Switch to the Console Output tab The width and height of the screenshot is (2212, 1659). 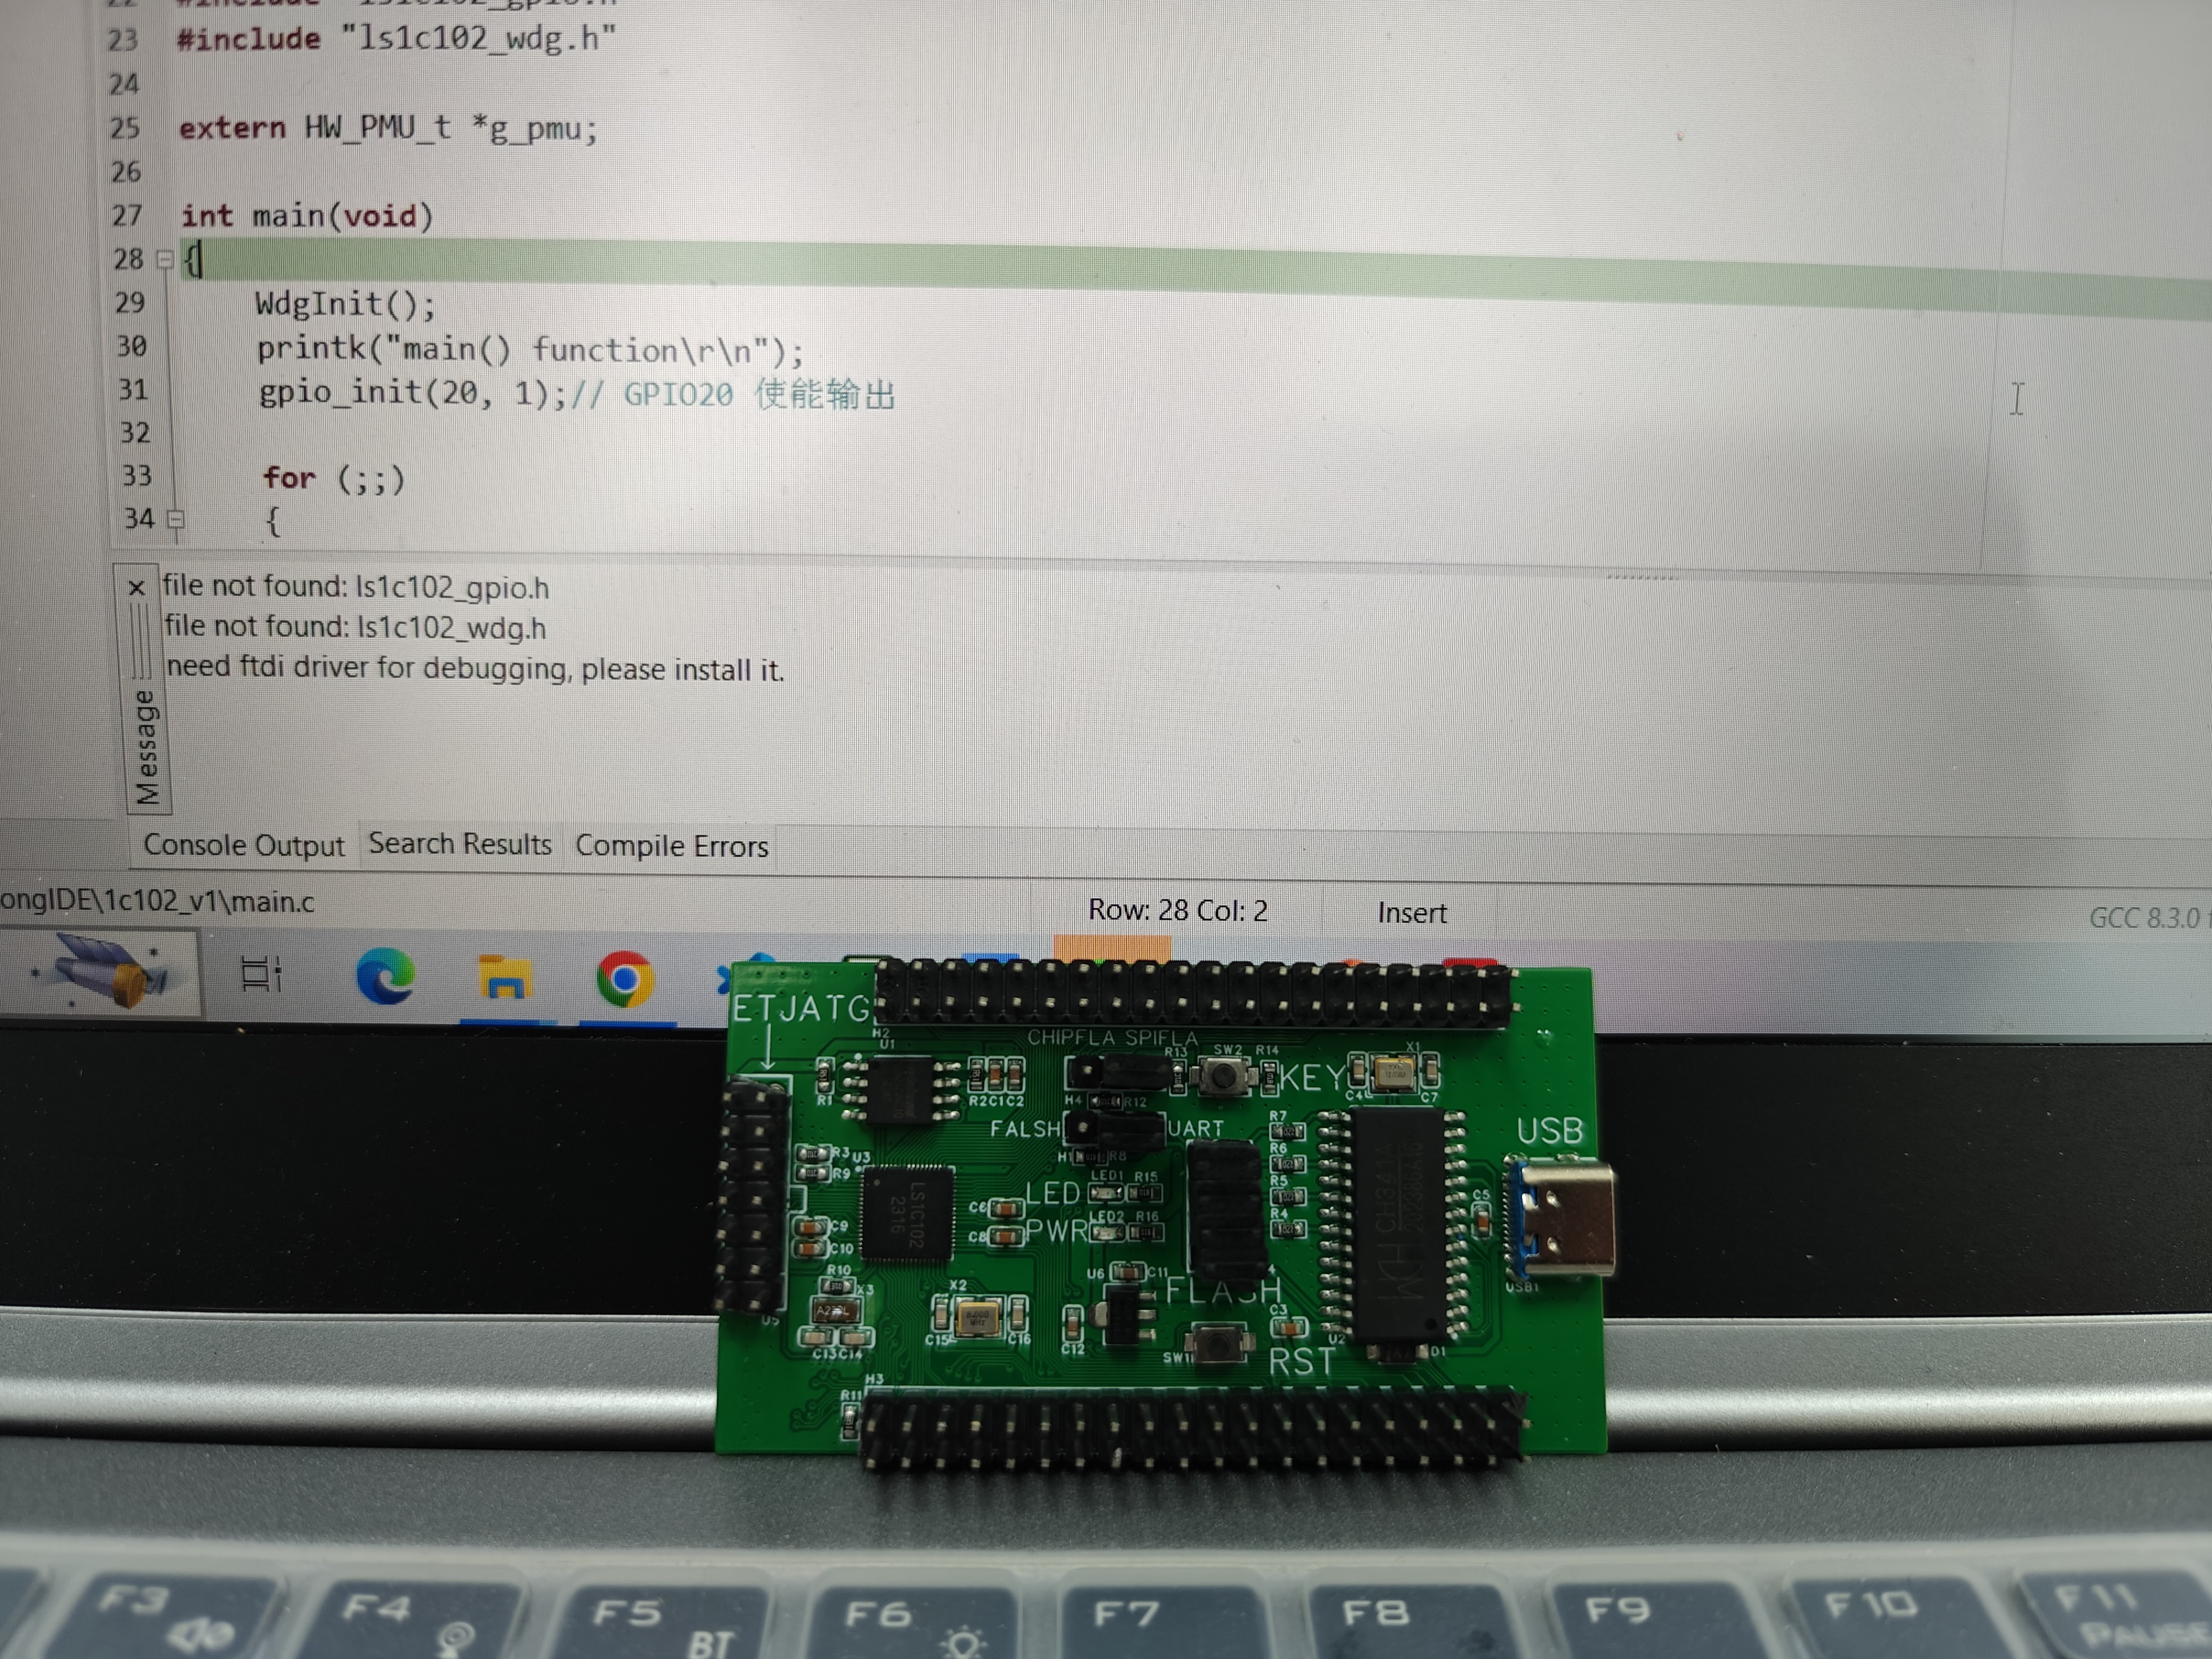[244, 846]
